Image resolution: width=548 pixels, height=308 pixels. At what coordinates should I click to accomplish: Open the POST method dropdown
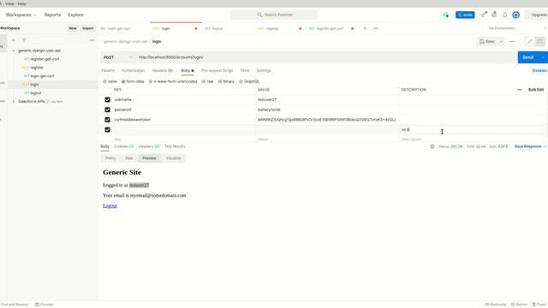pyautogui.click(x=118, y=57)
